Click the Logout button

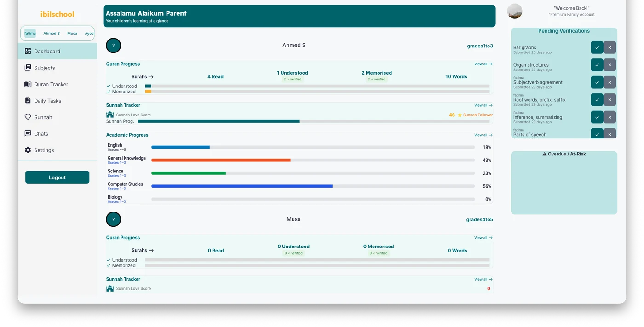point(57,177)
